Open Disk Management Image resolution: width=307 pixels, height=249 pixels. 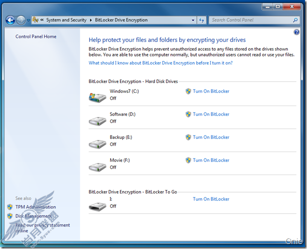tap(34, 216)
